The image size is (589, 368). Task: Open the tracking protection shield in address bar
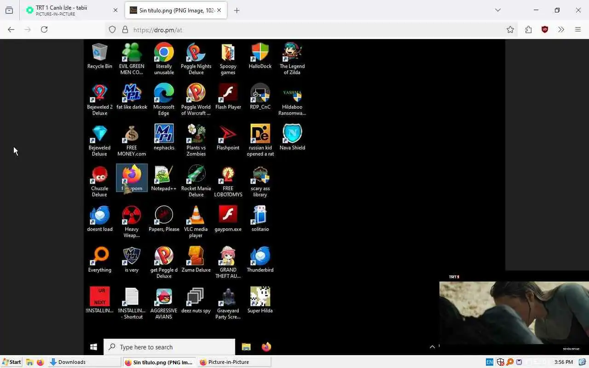pos(112,29)
